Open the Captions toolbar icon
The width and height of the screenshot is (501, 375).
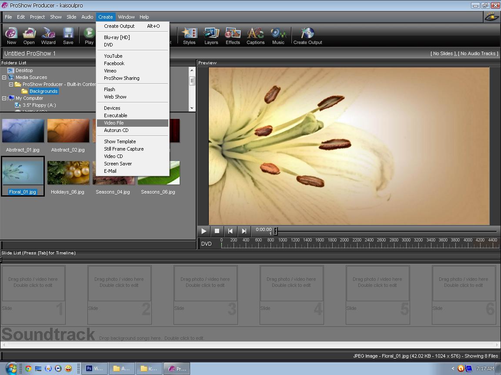click(x=255, y=36)
